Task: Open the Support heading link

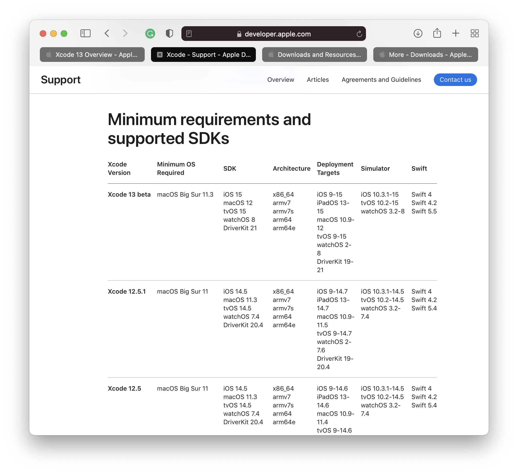Action: click(x=61, y=80)
